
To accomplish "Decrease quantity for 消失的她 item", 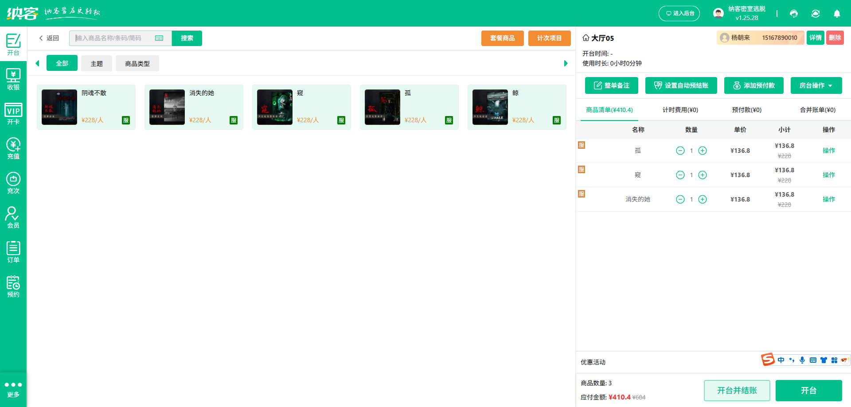I will 680,199.
